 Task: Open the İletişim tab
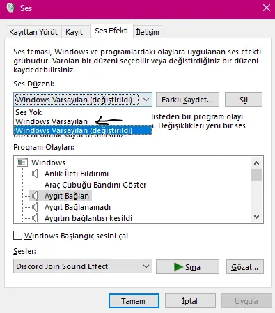148,32
